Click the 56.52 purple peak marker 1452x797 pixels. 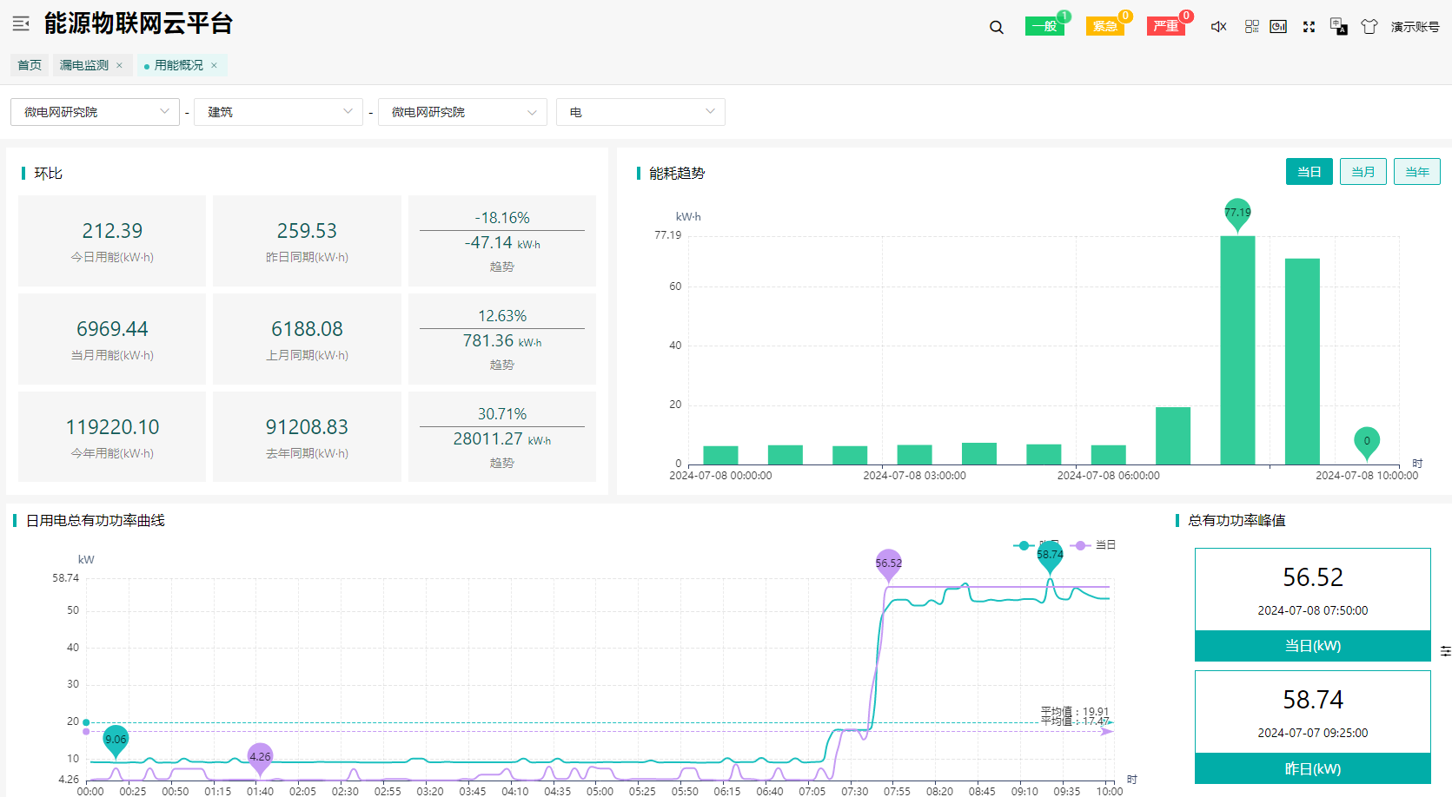(x=888, y=565)
